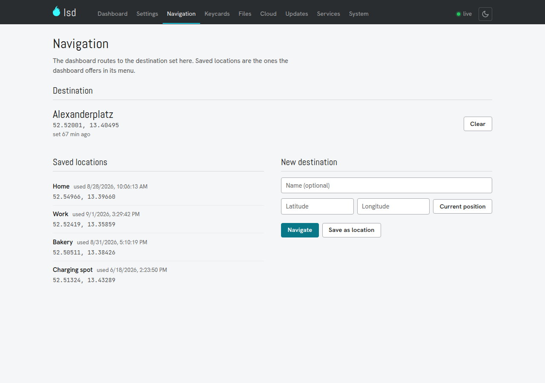
Task: Click the Saved locations heading
Action: 80,162
